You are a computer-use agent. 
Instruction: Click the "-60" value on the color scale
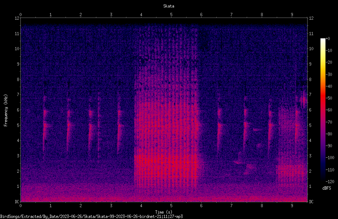click(329, 110)
